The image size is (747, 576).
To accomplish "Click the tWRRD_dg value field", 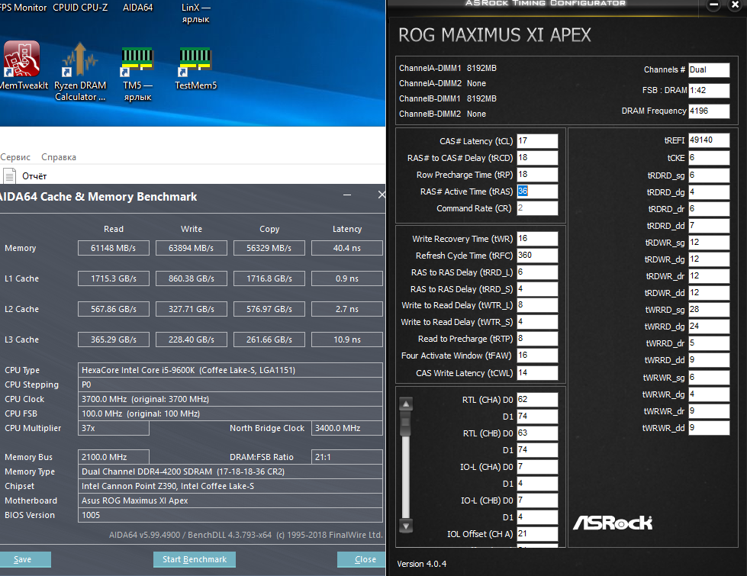I will click(709, 327).
